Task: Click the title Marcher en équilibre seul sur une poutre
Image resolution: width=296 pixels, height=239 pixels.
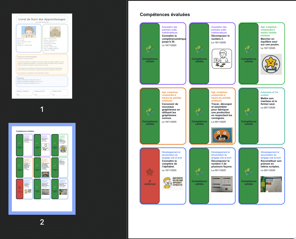Action: tap(270, 42)
